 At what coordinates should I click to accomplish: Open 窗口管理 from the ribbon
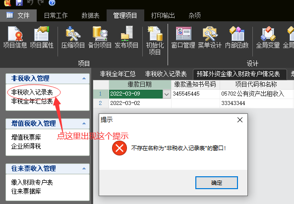click(x=183, y=37)
